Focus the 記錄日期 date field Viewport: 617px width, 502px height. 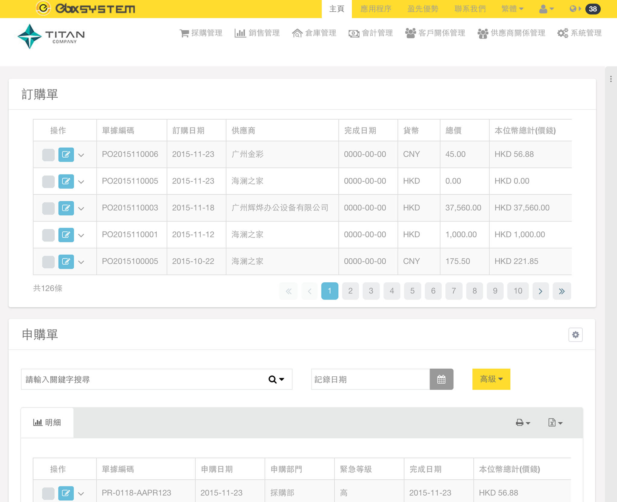[x=370, y=379]
